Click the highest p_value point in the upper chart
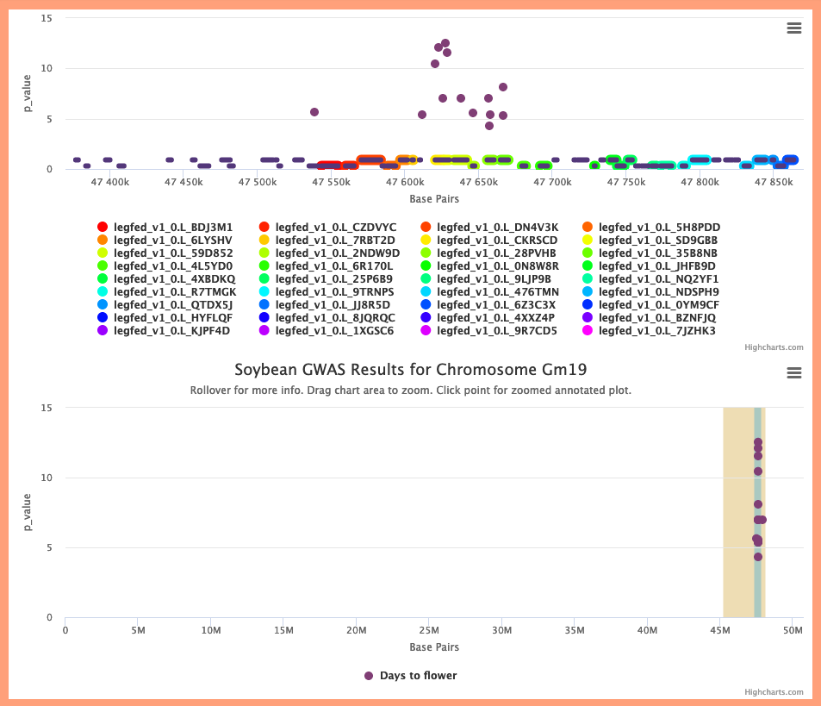This screenshot has width=821, height=706. (x=445, y=43)
